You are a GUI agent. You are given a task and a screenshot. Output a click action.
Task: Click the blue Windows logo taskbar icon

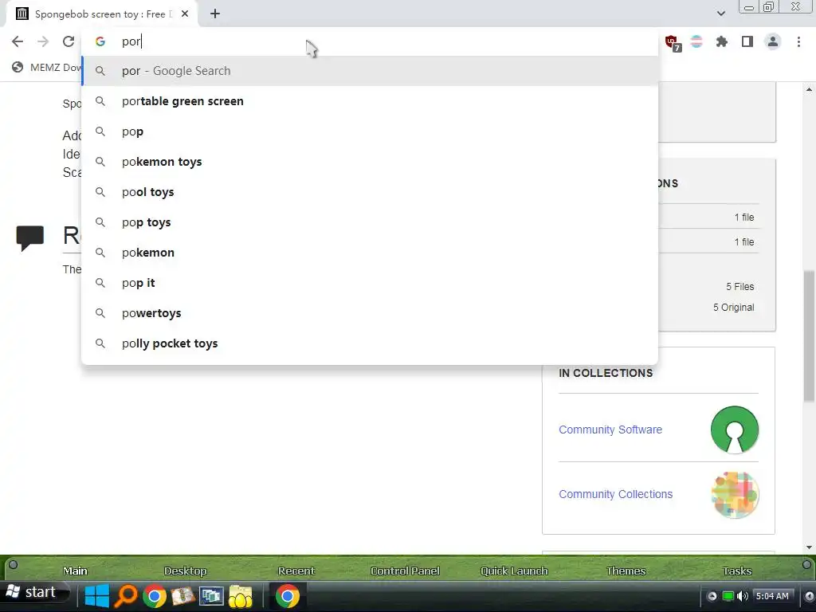click(x=96, y=596)
